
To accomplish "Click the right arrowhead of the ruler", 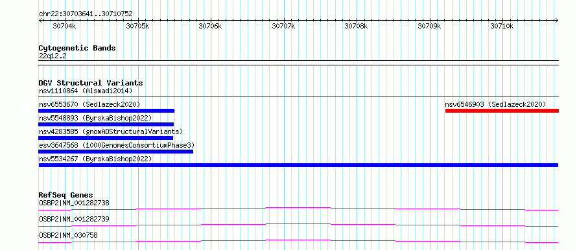I will 557,20.
